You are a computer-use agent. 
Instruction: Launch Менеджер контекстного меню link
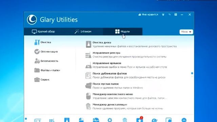(x=113, y=94)
